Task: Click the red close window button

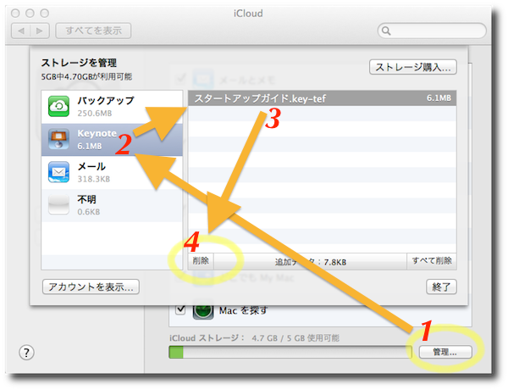Action: (x=15, y=14)
